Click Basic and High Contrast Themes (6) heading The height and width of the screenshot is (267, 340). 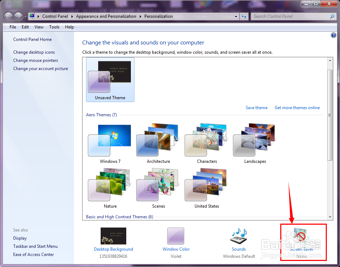coord(119,217)
